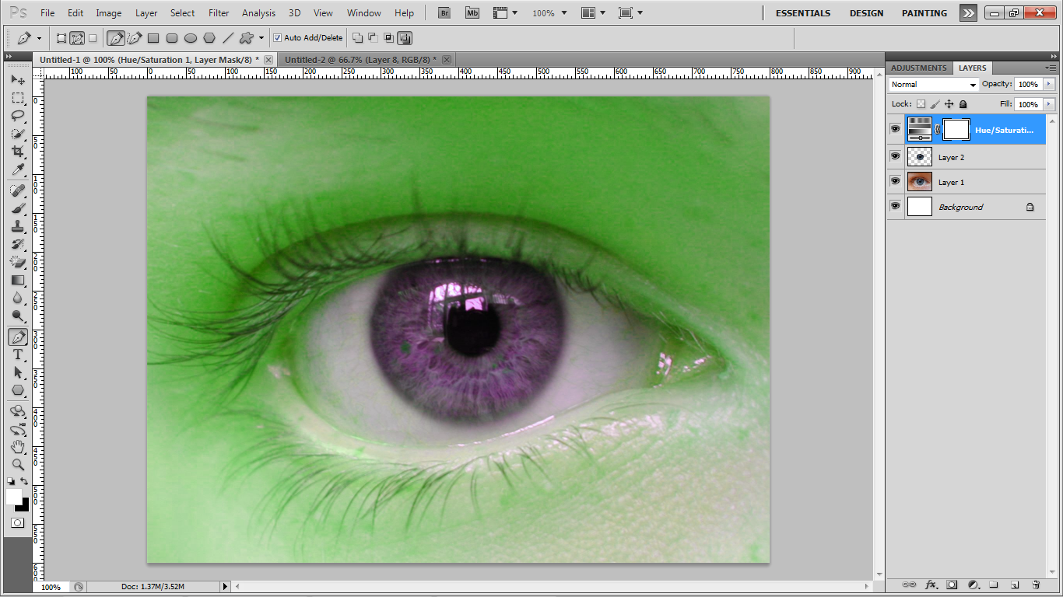Open the Fill slider arrow

[1049, 104]
